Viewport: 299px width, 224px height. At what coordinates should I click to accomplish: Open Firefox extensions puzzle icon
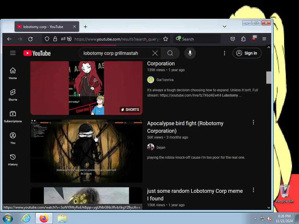pyautogui.click(x=243, y=39)
